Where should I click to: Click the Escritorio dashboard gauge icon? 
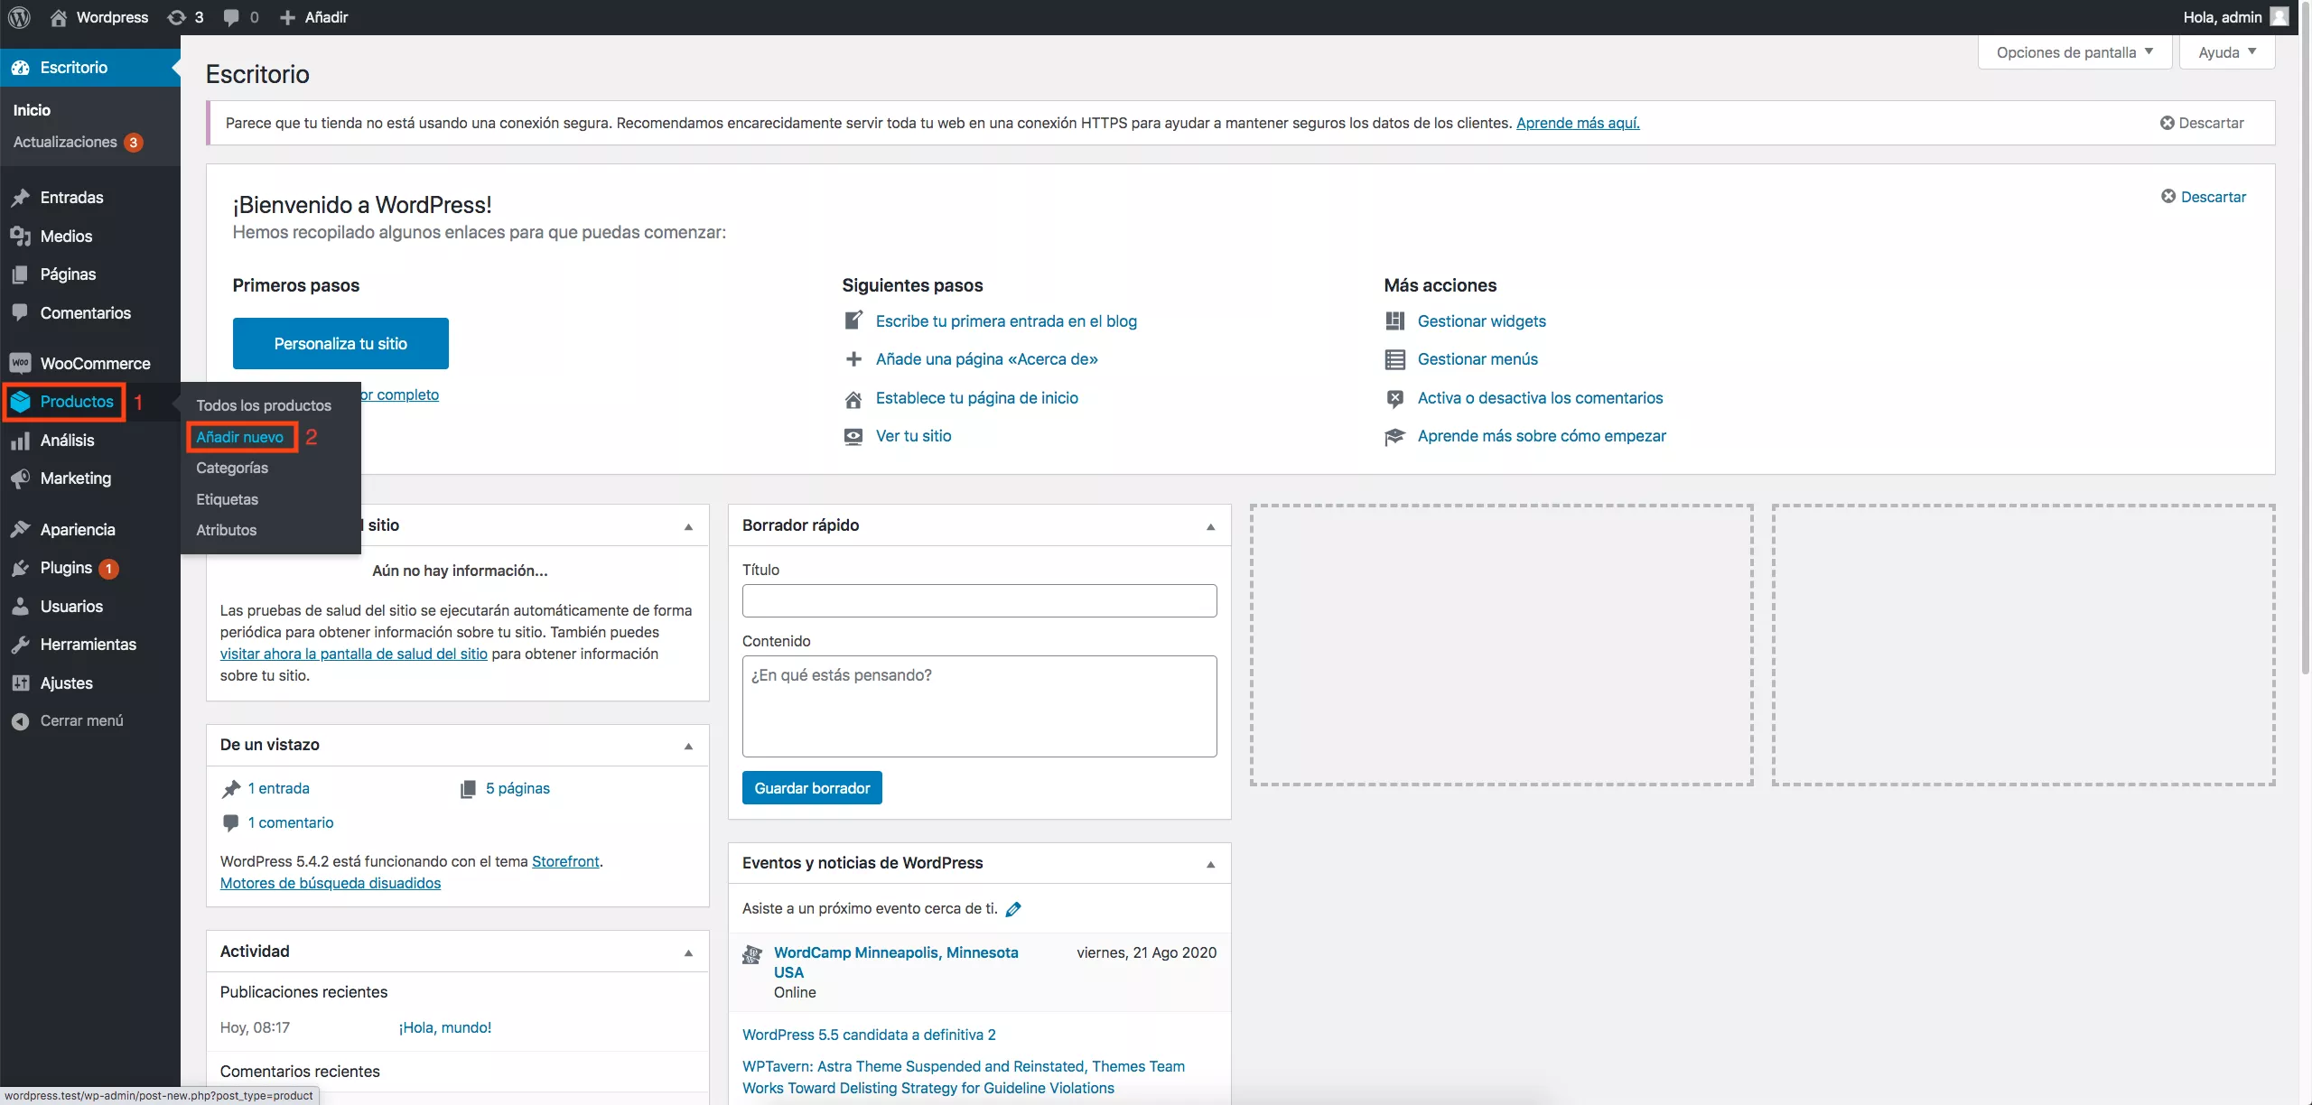click(x=20, y=68)
